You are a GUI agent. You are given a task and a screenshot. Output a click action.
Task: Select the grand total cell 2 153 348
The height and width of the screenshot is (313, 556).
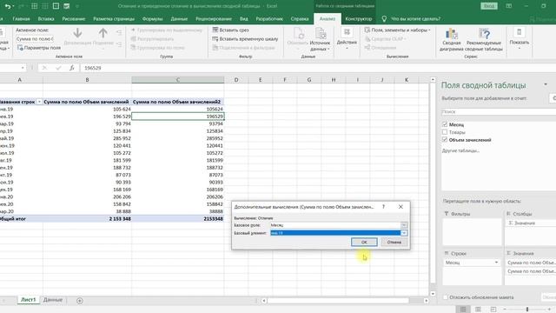(x=87, y=218)
